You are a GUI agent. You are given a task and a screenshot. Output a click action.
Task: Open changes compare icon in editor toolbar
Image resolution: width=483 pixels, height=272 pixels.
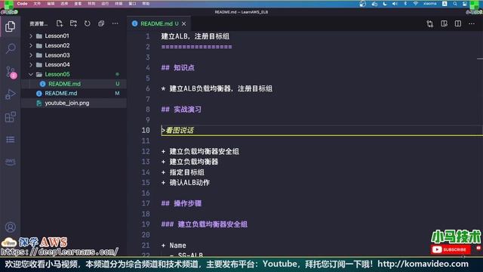(x=430, y=23)
